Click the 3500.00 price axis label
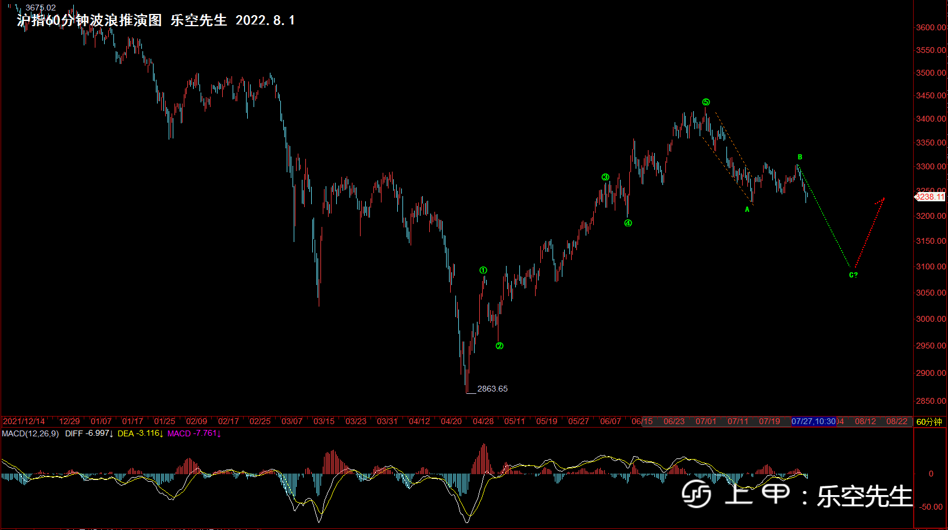948x530 pixels. (x=931, y=73)
